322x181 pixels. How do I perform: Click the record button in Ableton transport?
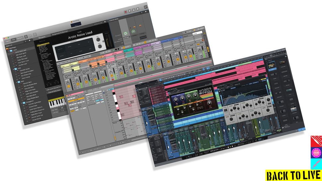coord(118,49)
